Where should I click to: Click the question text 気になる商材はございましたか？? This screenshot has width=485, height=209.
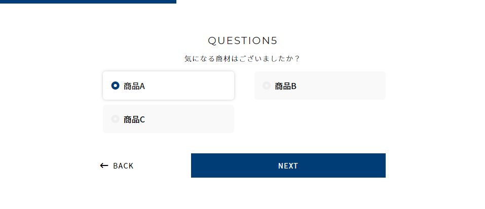click(242, 59)
